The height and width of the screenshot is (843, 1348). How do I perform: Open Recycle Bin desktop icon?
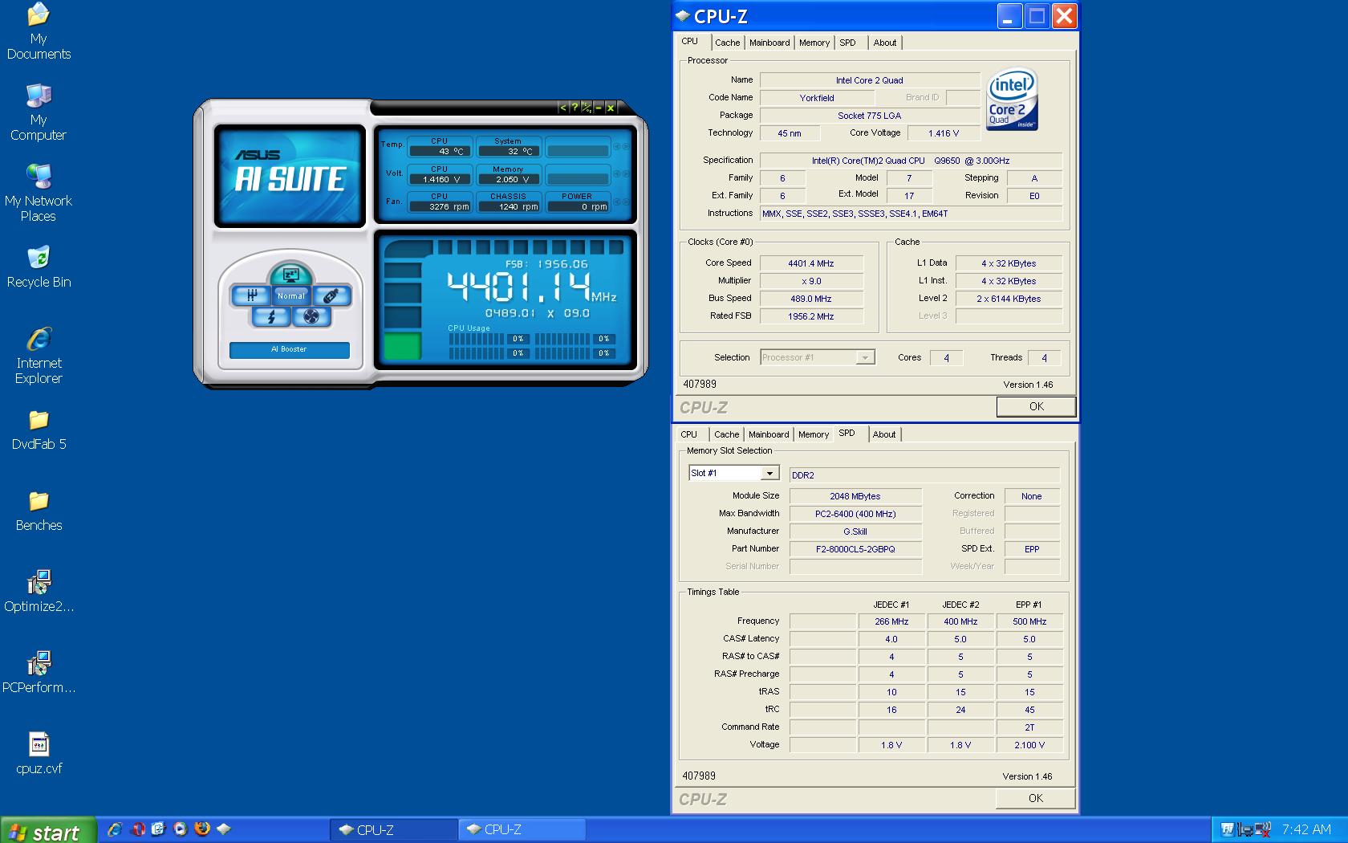coord(39,267)
